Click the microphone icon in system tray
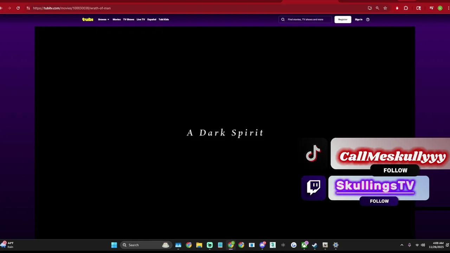450x253 pixels. coord(409,245)
